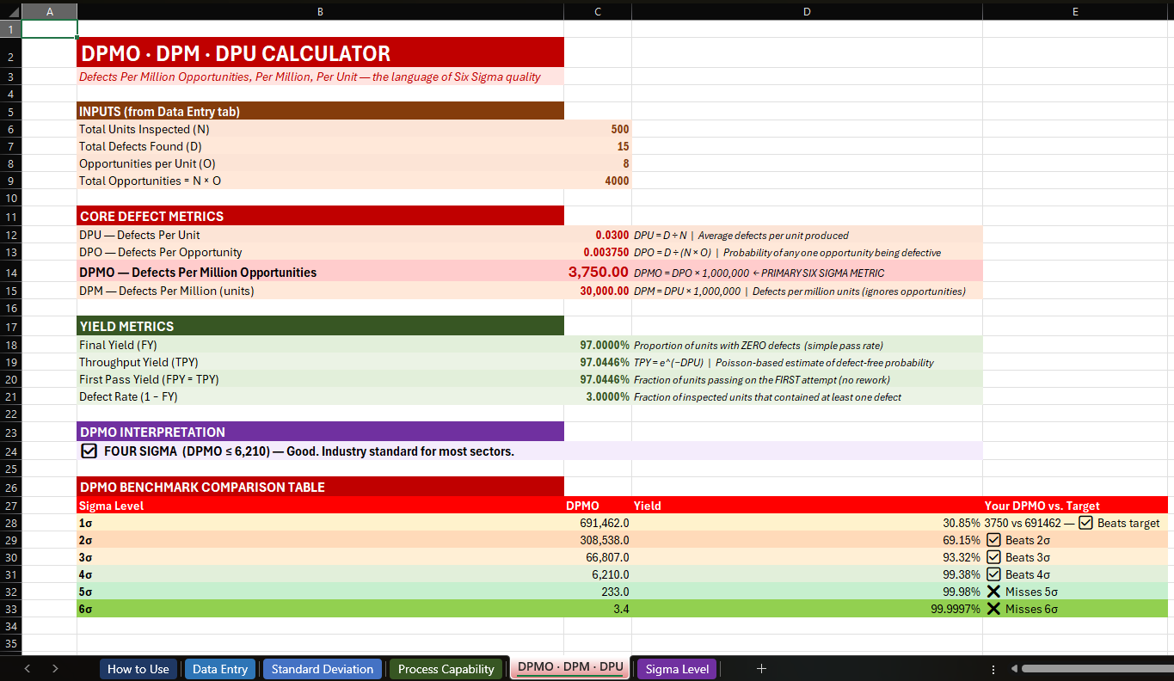Click the next sheet navigation arrow
The width and height of the screenshot is (1174, 681).
[54, 668]
